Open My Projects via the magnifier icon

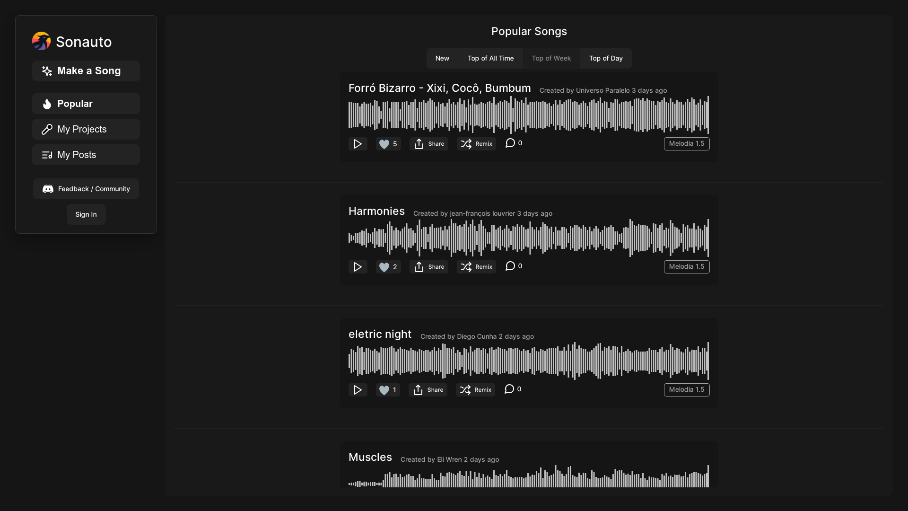47,129
